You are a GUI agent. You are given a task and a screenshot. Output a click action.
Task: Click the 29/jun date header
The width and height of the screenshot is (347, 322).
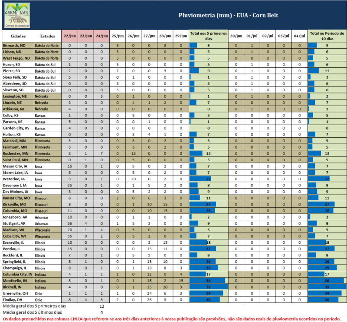(177, 36)
